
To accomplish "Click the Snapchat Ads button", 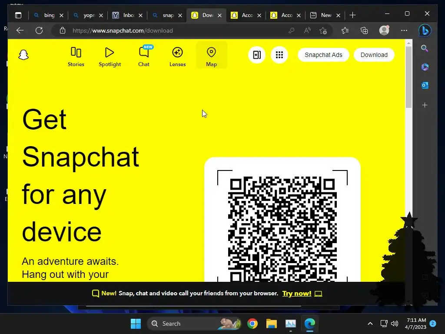I will (x=323, y=55).
